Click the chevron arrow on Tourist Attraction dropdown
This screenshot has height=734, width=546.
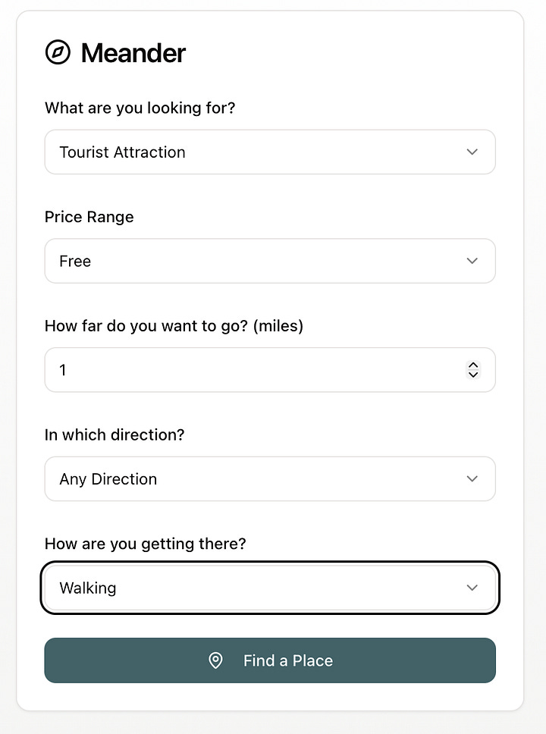coord(472,152)
